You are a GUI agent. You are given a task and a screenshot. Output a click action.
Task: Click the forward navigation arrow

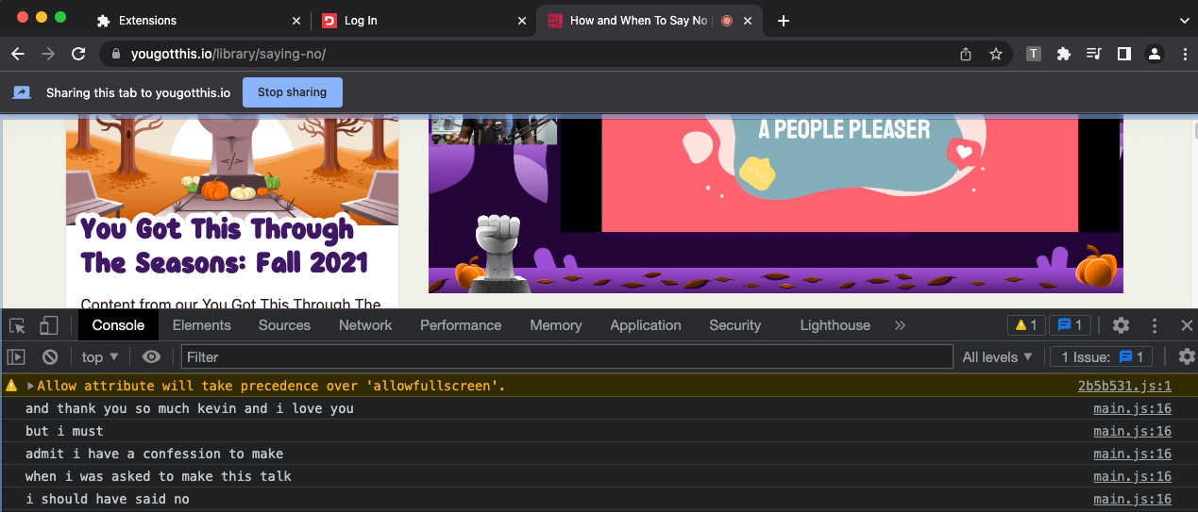[x=48, y=54]
